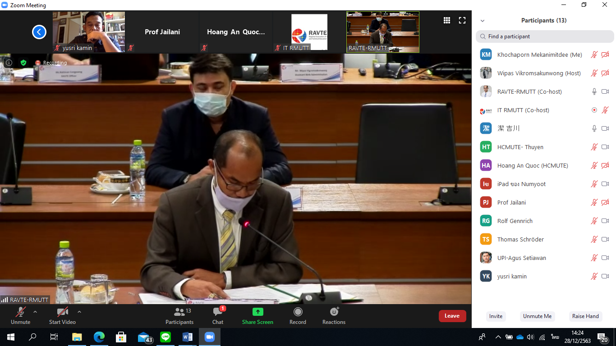Enter full screen mode icon
The height and width of the screenshot is (346, 616).
coord(462,20)
